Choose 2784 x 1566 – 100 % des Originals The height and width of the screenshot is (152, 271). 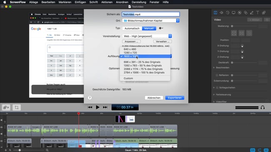coord(145,73)
